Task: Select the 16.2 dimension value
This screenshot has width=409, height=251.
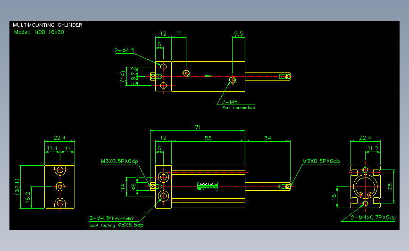Action: coord(28,197)
